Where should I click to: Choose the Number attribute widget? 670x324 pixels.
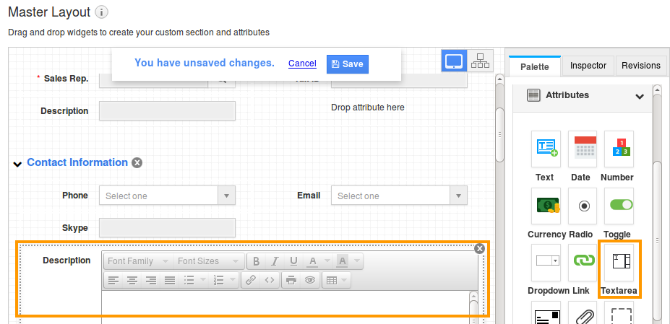[618, 149]
